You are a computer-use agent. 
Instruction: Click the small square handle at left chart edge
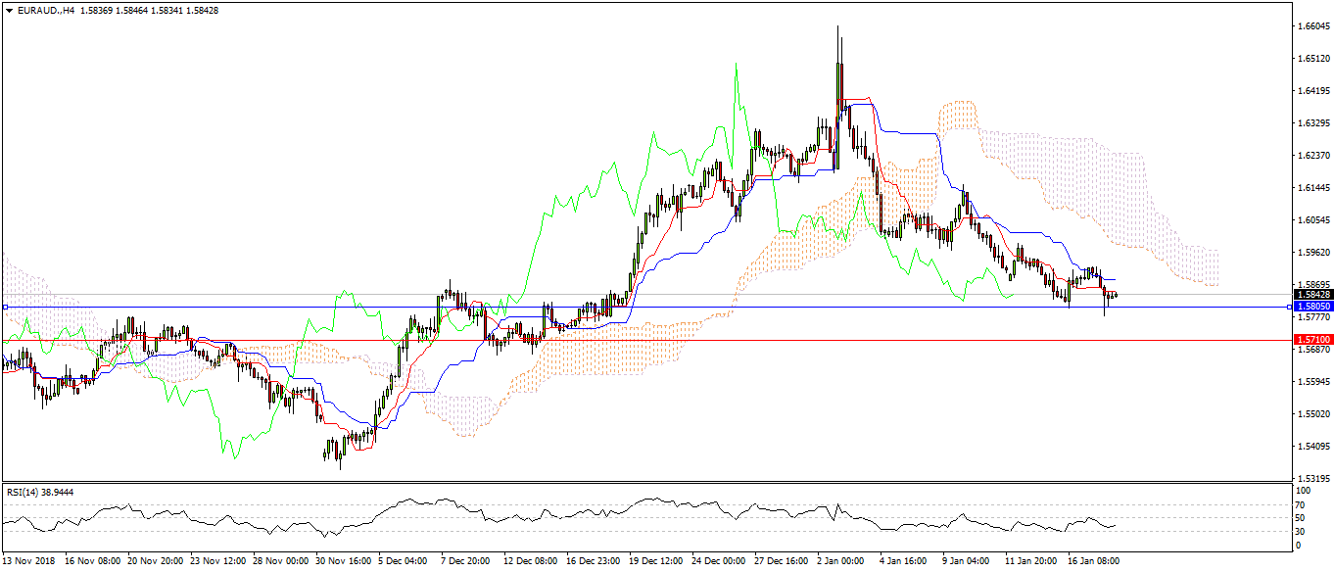tap(5, 307)
